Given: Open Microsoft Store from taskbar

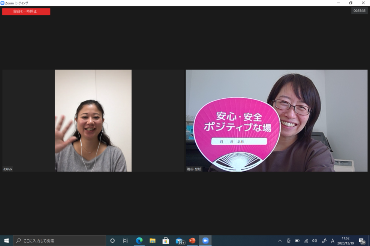Looking at the screenshot, I should point(165,240).
